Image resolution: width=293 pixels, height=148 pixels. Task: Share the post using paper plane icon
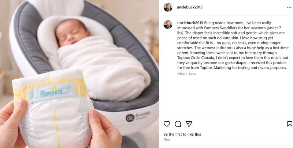click(x=189, y=124)
